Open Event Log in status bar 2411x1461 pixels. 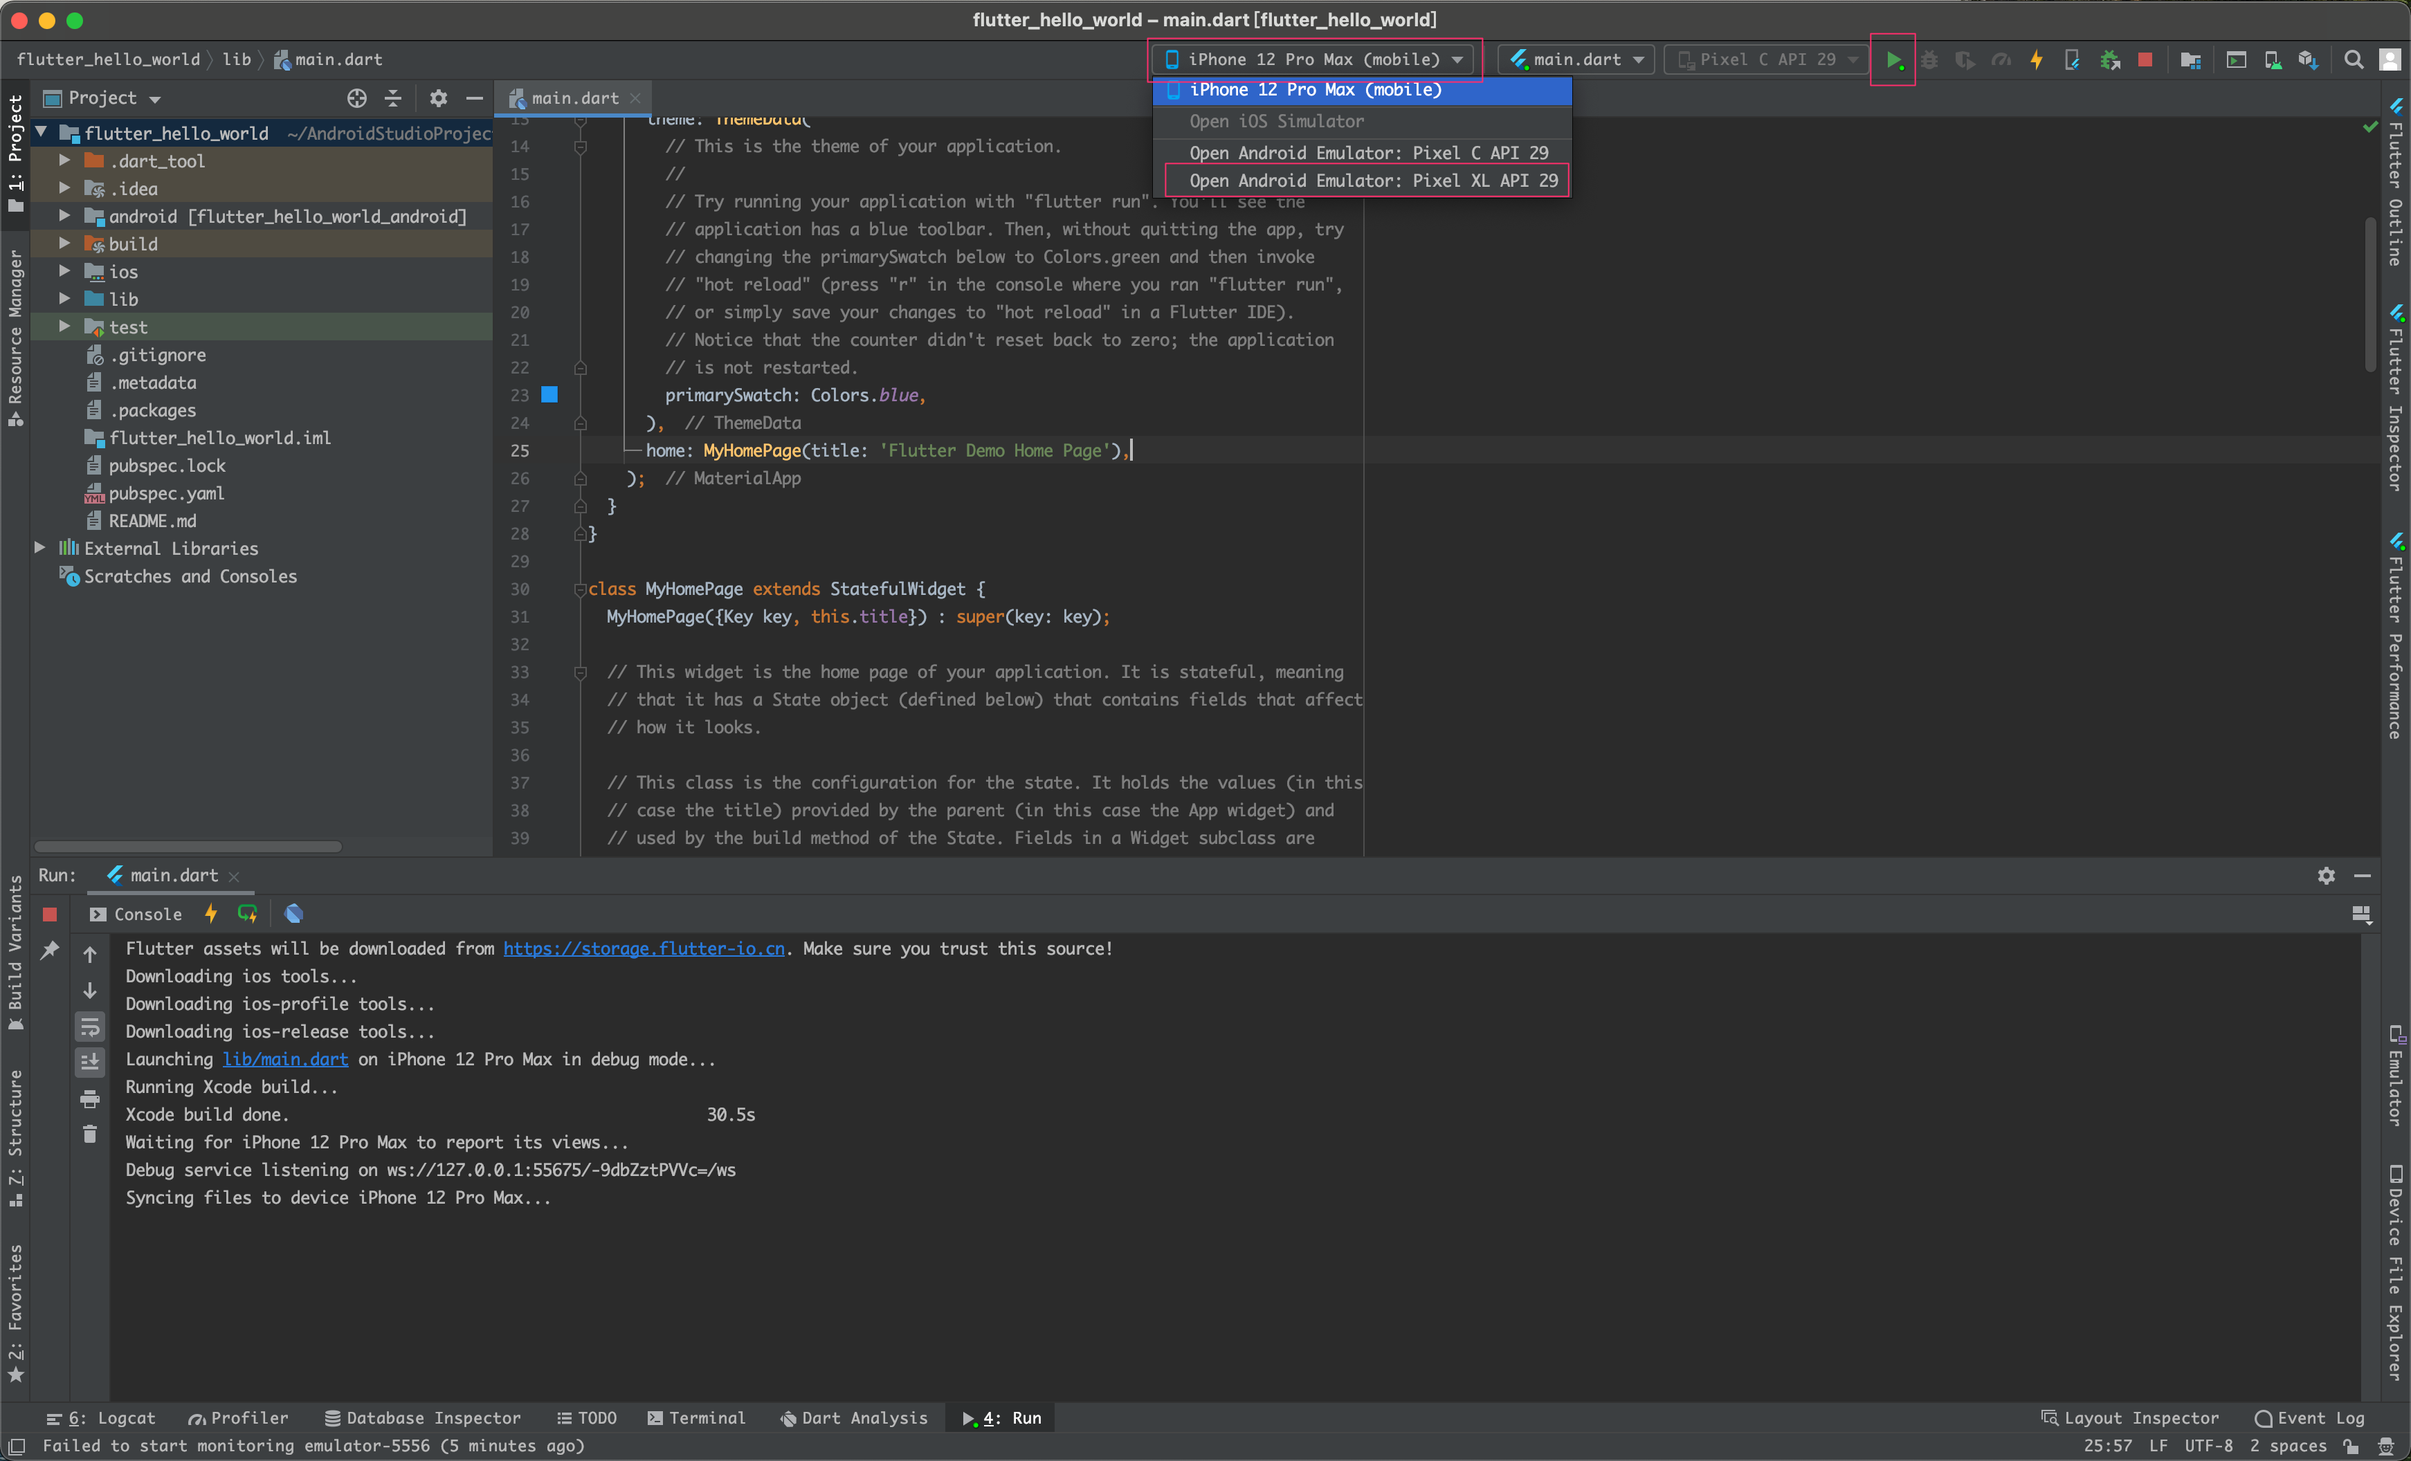tap(2309, 1418)
